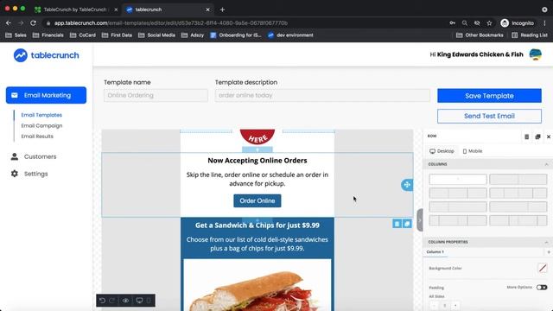Screen dimensions: 553x311
Task: Switch to TableCrunch by TableCrunch tab
Action: 76,10
